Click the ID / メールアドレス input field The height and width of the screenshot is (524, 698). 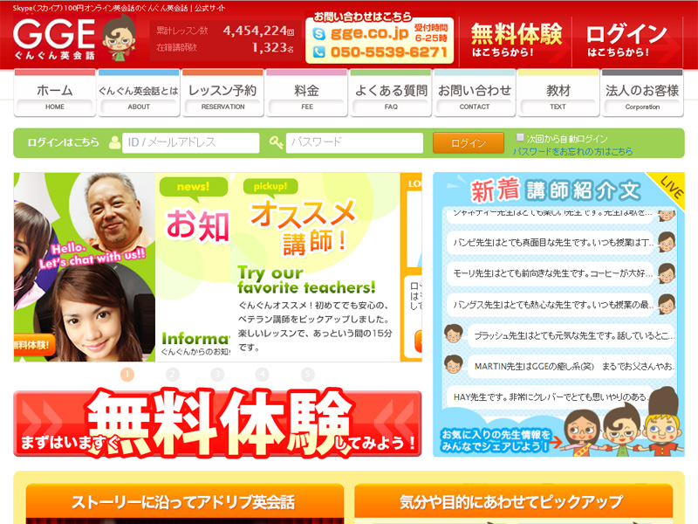[190, 142]
